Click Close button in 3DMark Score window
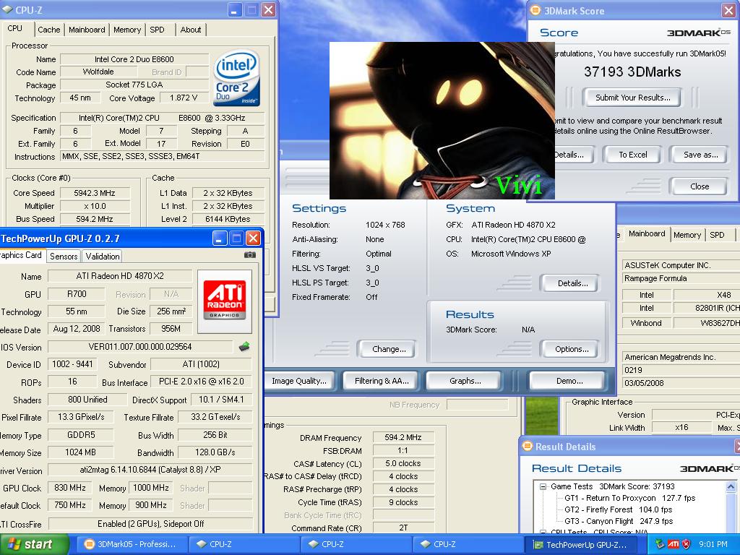This screenshot has width=740, height=555. click(700, 186)
